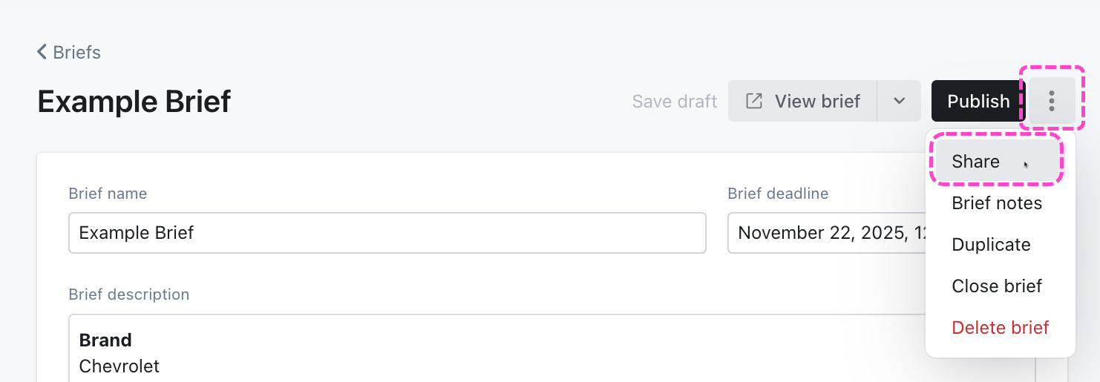Image resolution: width=1100 pixels, height=382 pixels.
Task: Expand the View brief dropdown arrow
Action: click(899, 101)
